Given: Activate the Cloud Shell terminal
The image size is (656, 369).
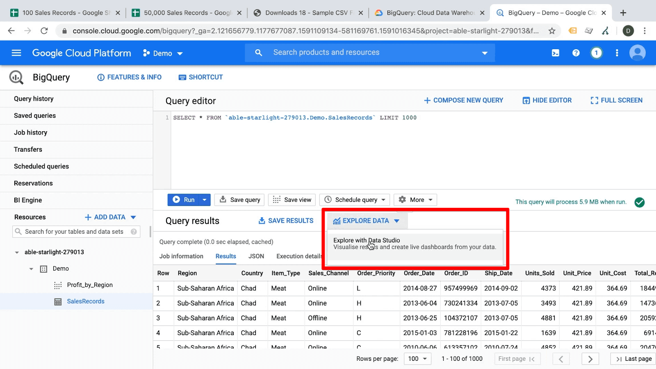Looking at the screenshot, I should [x=555, y=52].
